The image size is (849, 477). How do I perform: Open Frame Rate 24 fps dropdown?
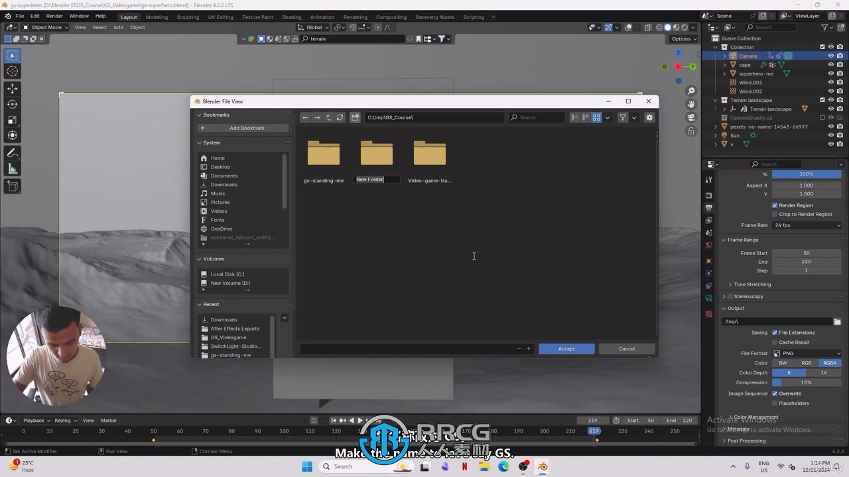coord(807,225)
